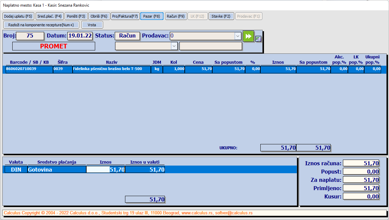Click the Datum field 19.01.22

point(80,36)
